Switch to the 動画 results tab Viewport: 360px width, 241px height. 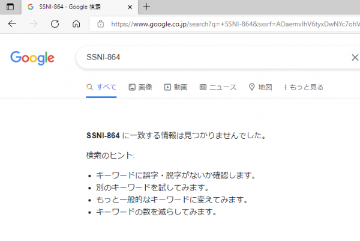(x=176, y=87)
